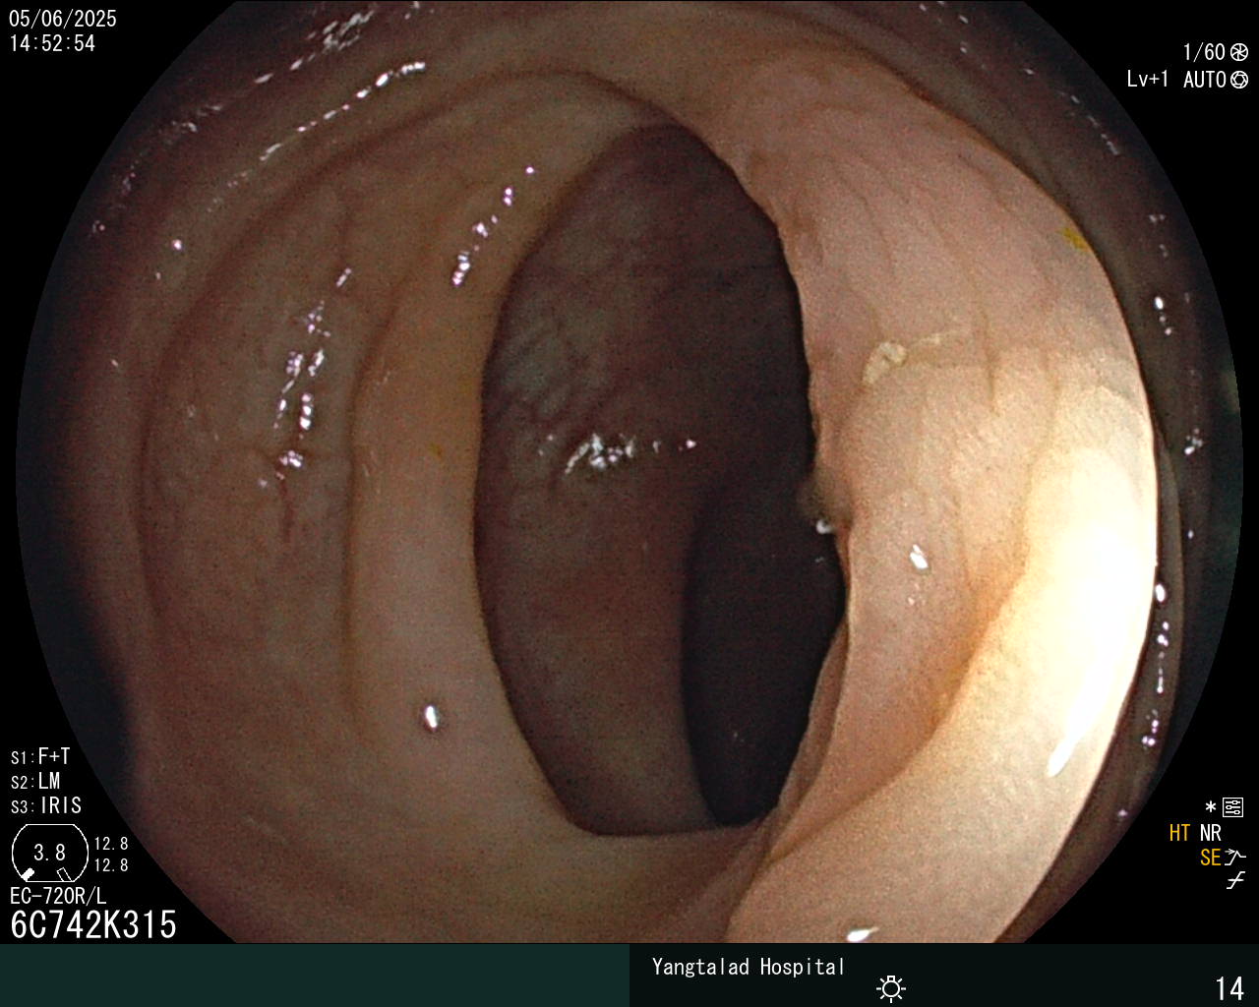Click the time 14:52:54
The width and height of the screenshot is (1259, 1007).
[x=52, y=44]
